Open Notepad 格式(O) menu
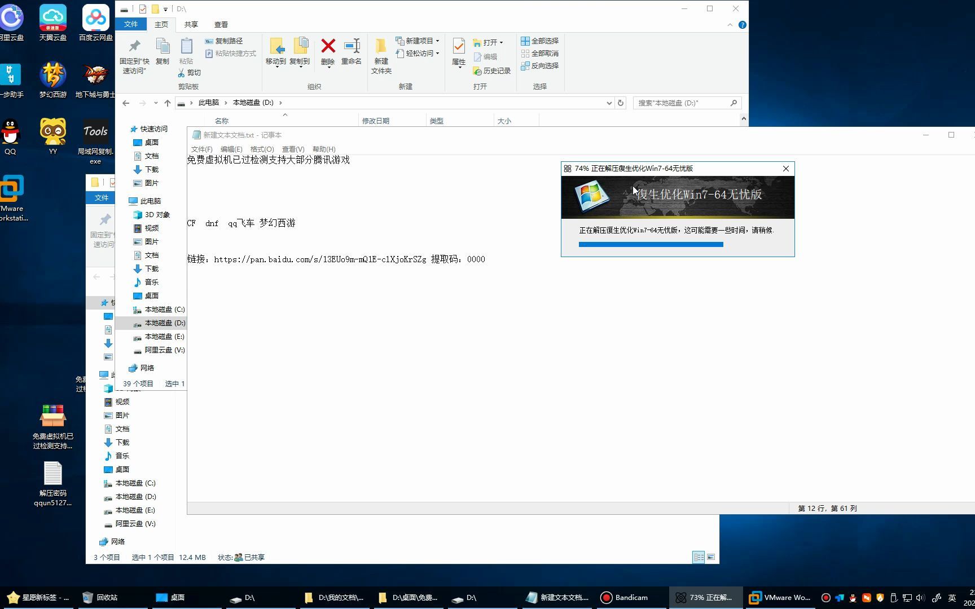 [262, 149]
